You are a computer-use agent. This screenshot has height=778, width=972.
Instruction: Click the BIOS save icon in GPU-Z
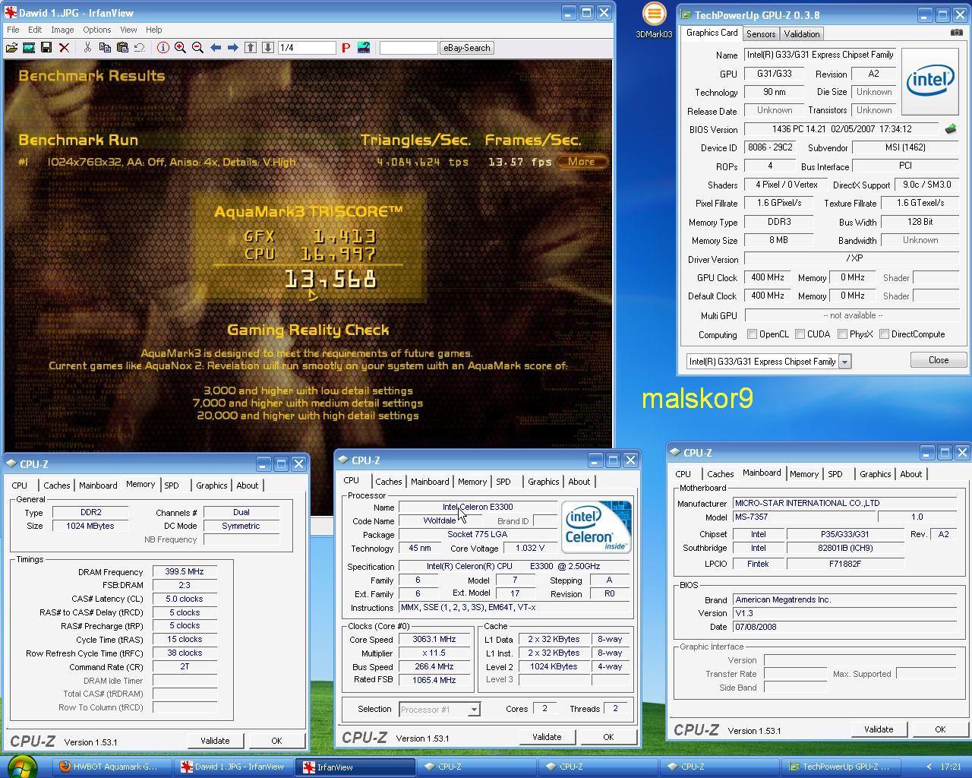[x=950, y=129]
